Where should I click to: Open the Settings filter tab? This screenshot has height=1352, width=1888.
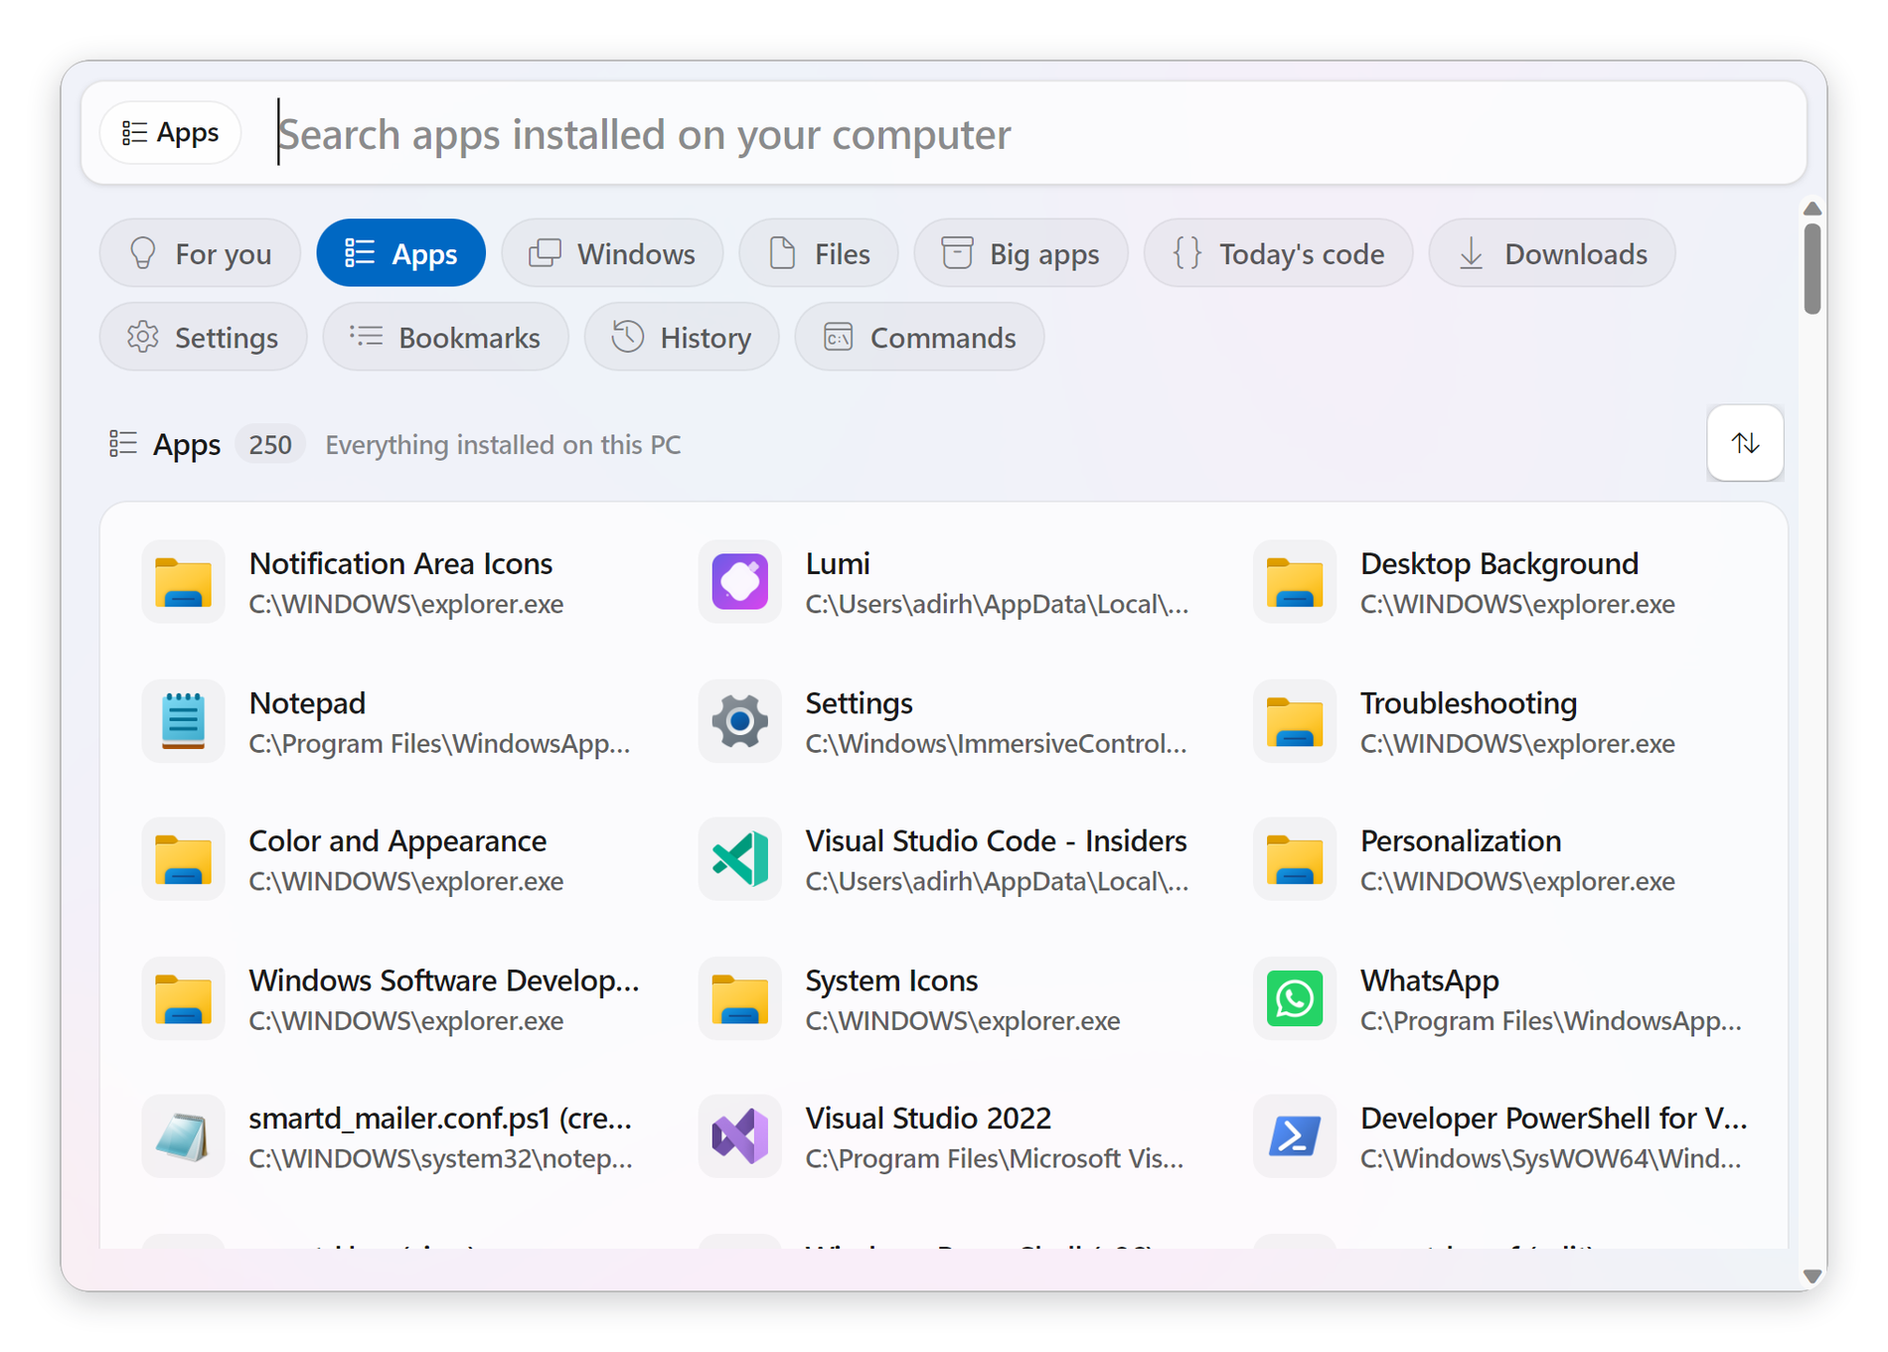coord(203,337)
